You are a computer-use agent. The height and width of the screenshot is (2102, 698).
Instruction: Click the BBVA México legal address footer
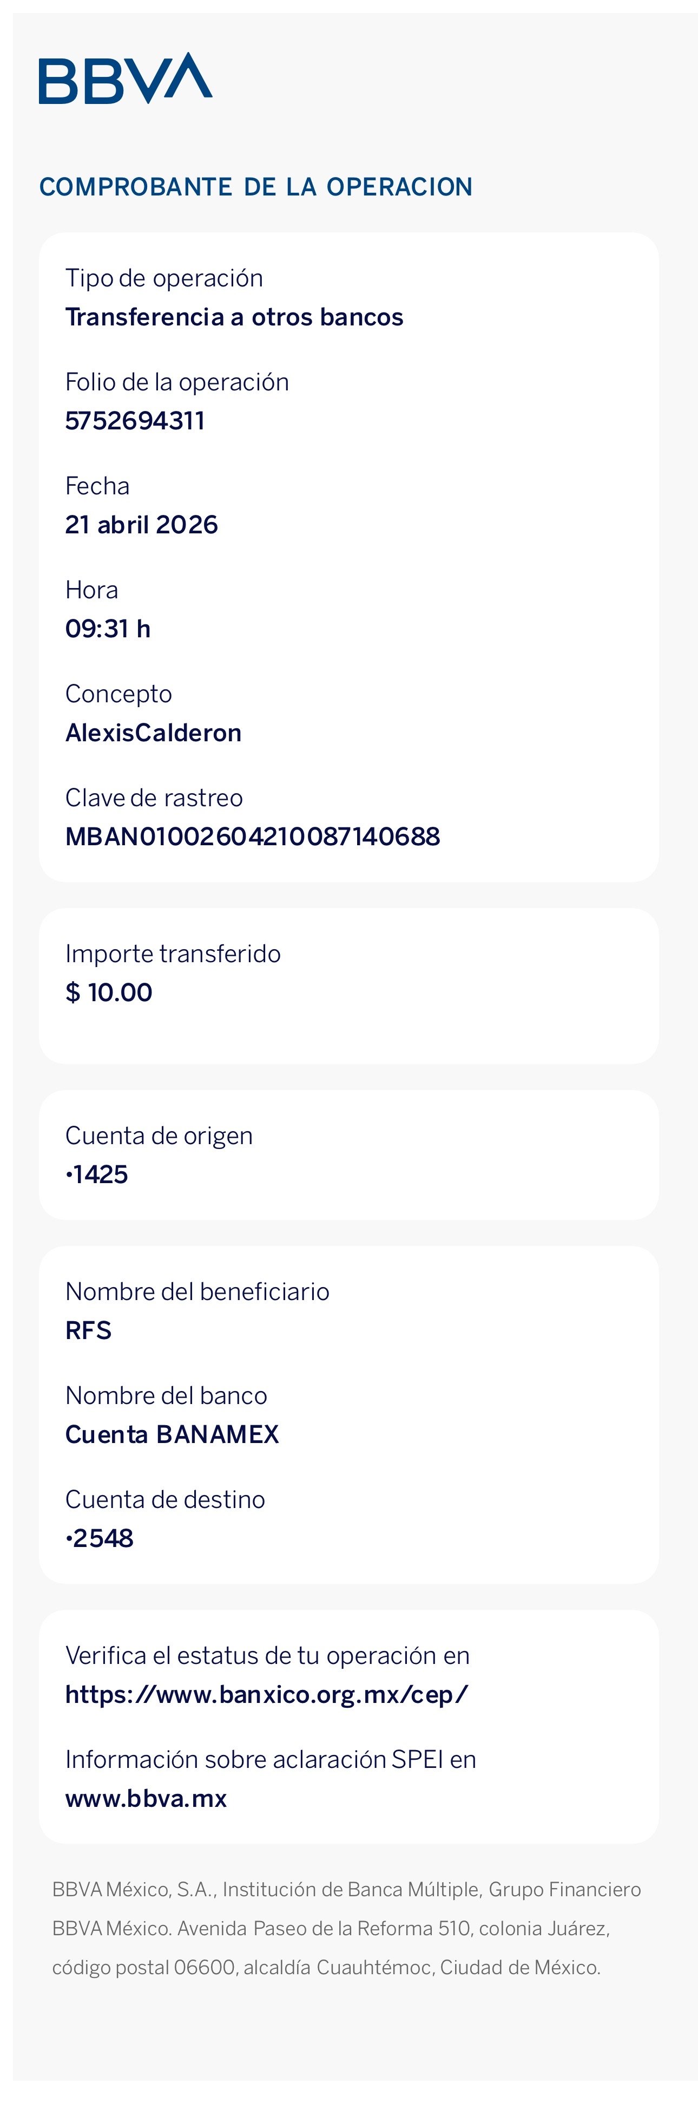tap(346, 1929)
